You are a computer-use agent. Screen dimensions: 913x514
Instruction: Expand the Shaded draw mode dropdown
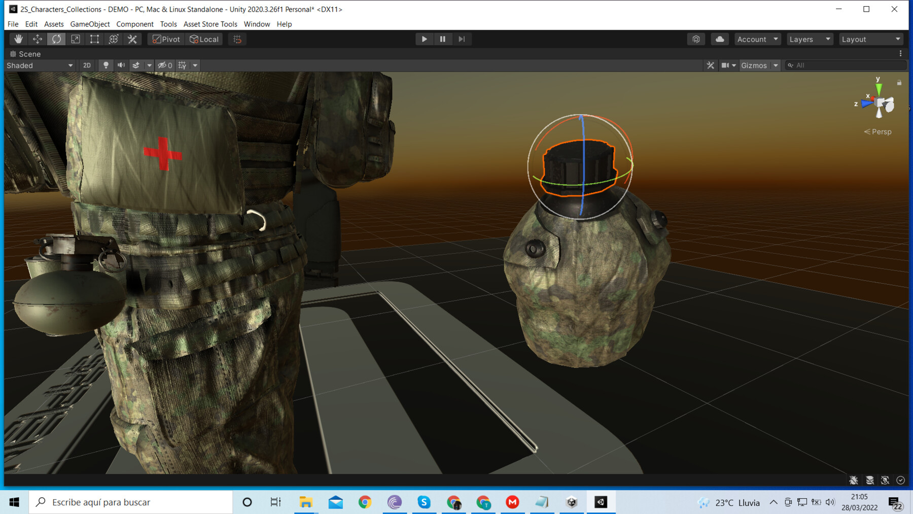[x=40, y=65]
